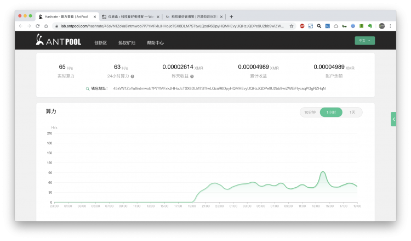
Task: Click the browser address bar URL
Action: pyautogui.click(x=172, y=26)
